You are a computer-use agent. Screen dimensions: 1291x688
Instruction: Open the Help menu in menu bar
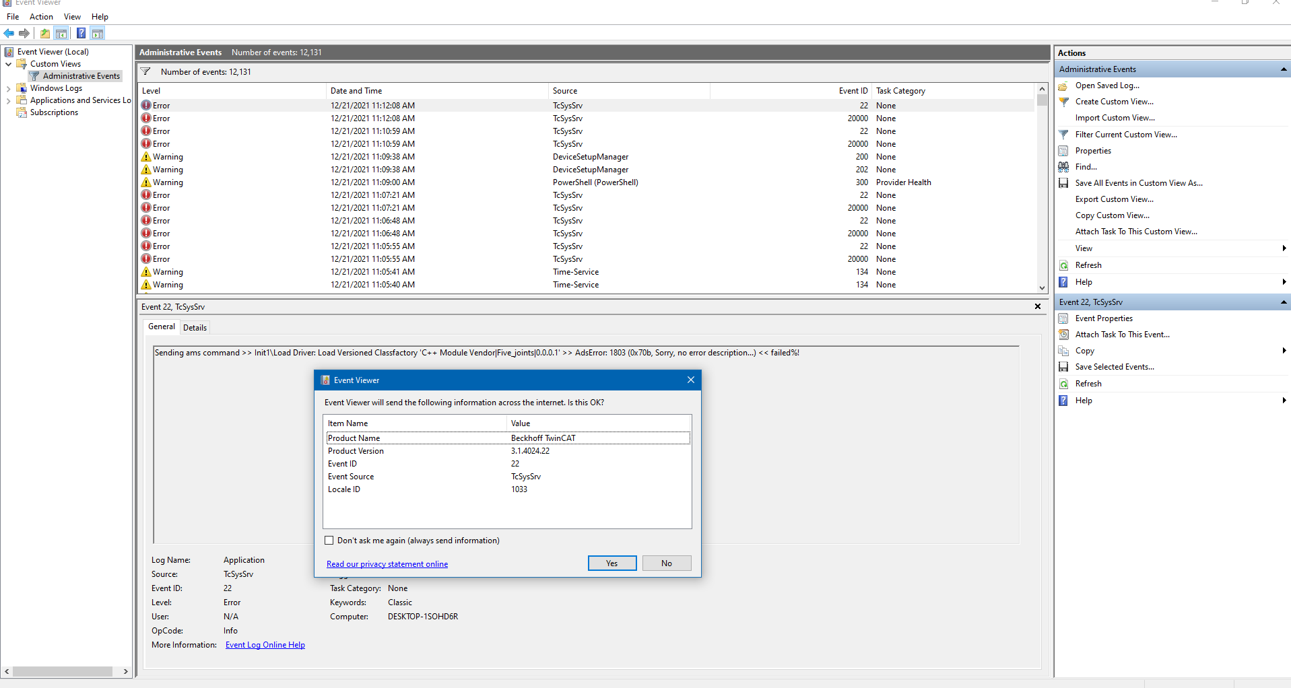click(x=100, y=17)
